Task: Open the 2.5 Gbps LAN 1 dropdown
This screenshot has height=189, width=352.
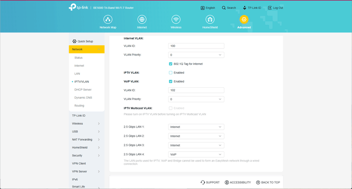Action: click(x=196, y=127)
